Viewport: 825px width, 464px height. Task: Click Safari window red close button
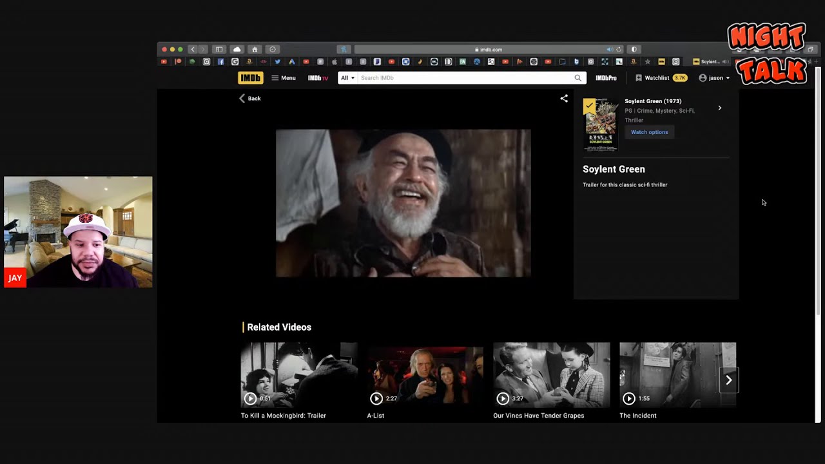164,50
